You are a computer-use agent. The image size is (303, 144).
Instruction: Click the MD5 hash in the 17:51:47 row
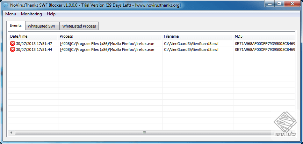265,44
